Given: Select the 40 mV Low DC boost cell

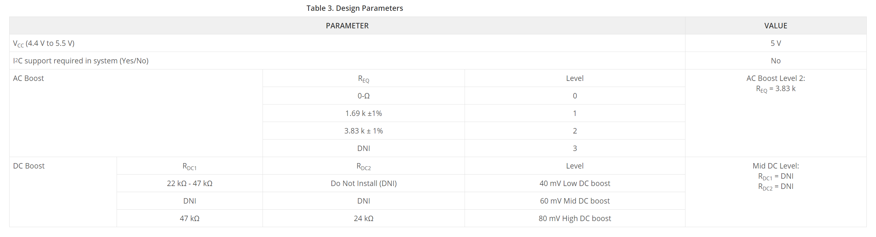Looking at the screenshot, I should coord(575,183).
